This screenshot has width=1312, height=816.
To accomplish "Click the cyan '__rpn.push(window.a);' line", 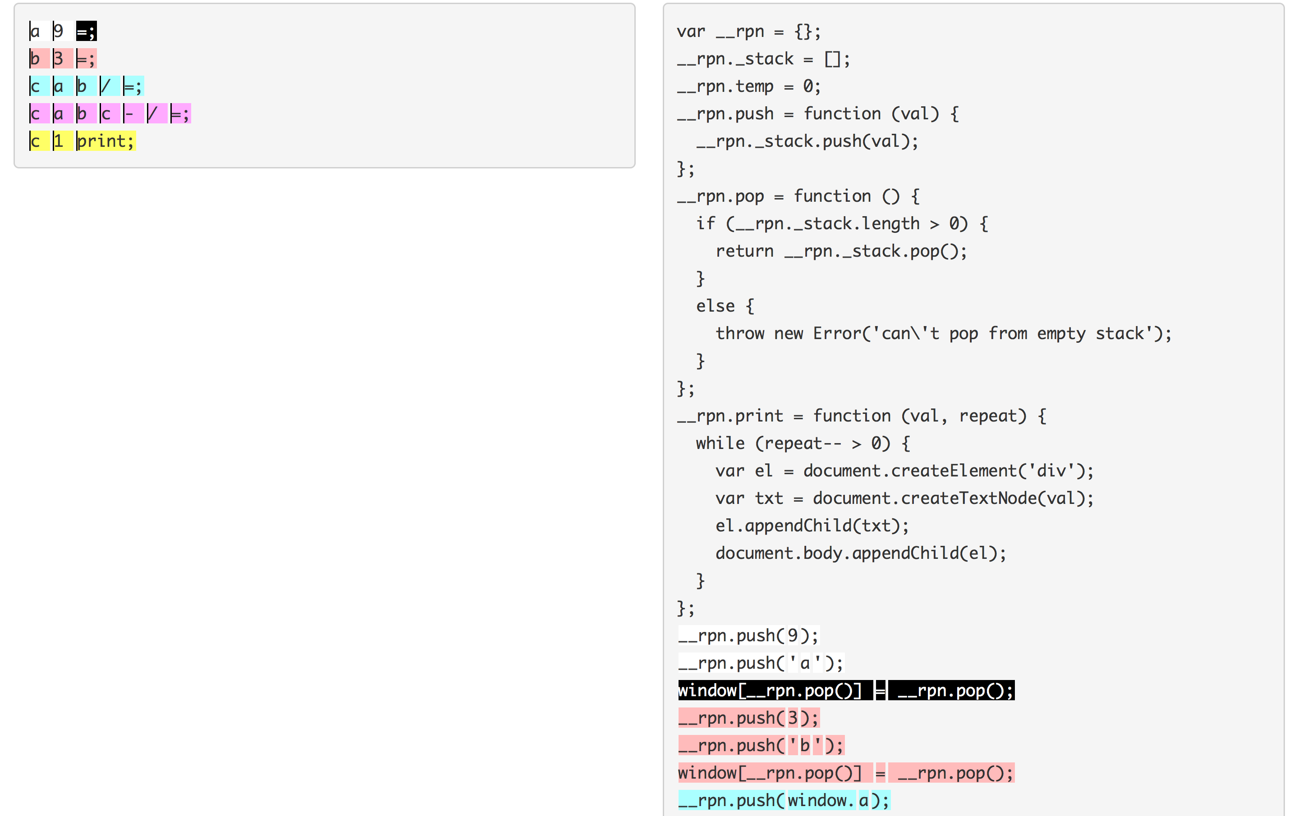I will coord(784,801).
